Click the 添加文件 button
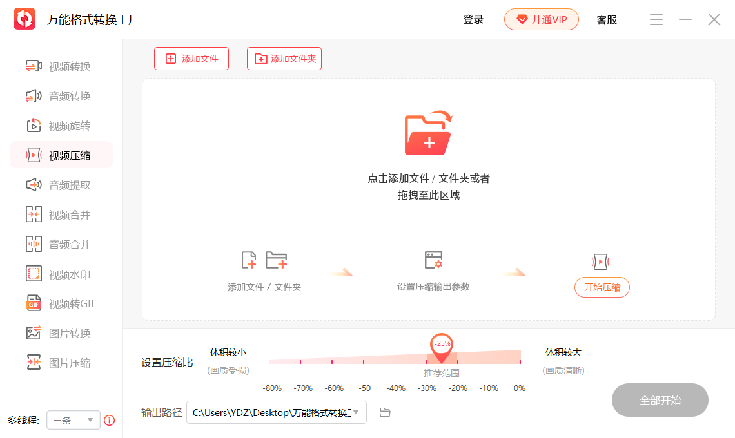Screen dimensions: 735x438 point(191,58)
